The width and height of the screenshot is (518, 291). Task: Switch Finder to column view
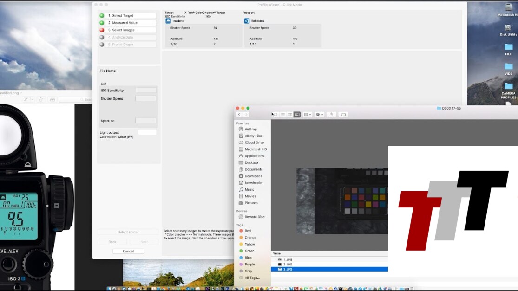tap(290, 115)
